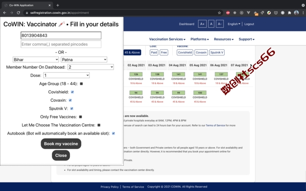Open the English language dropdown

click(x=234, y=24)
